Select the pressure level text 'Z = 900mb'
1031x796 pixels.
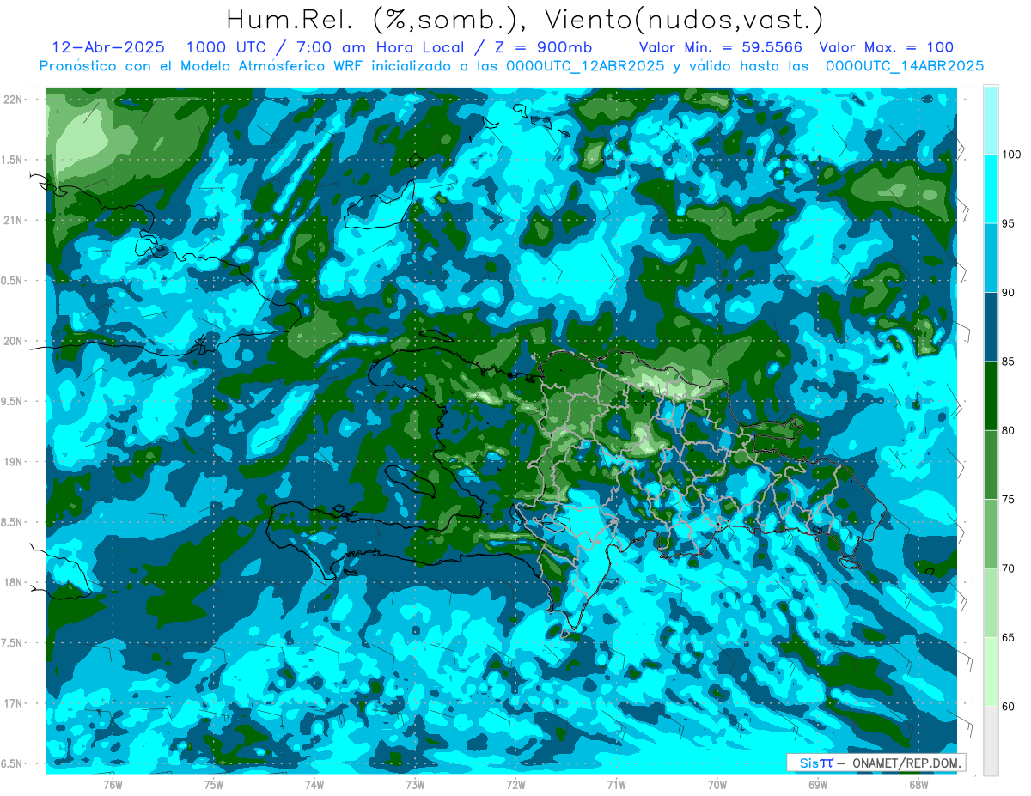pos(540,47)
